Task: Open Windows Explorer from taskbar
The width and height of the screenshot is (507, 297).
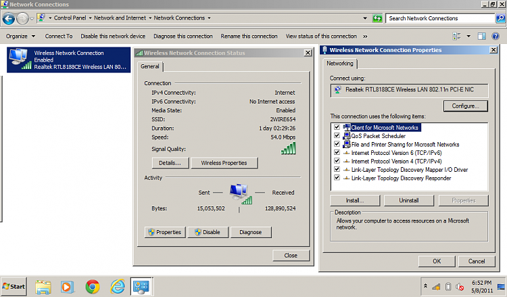Action: click(x=43, y=287)
